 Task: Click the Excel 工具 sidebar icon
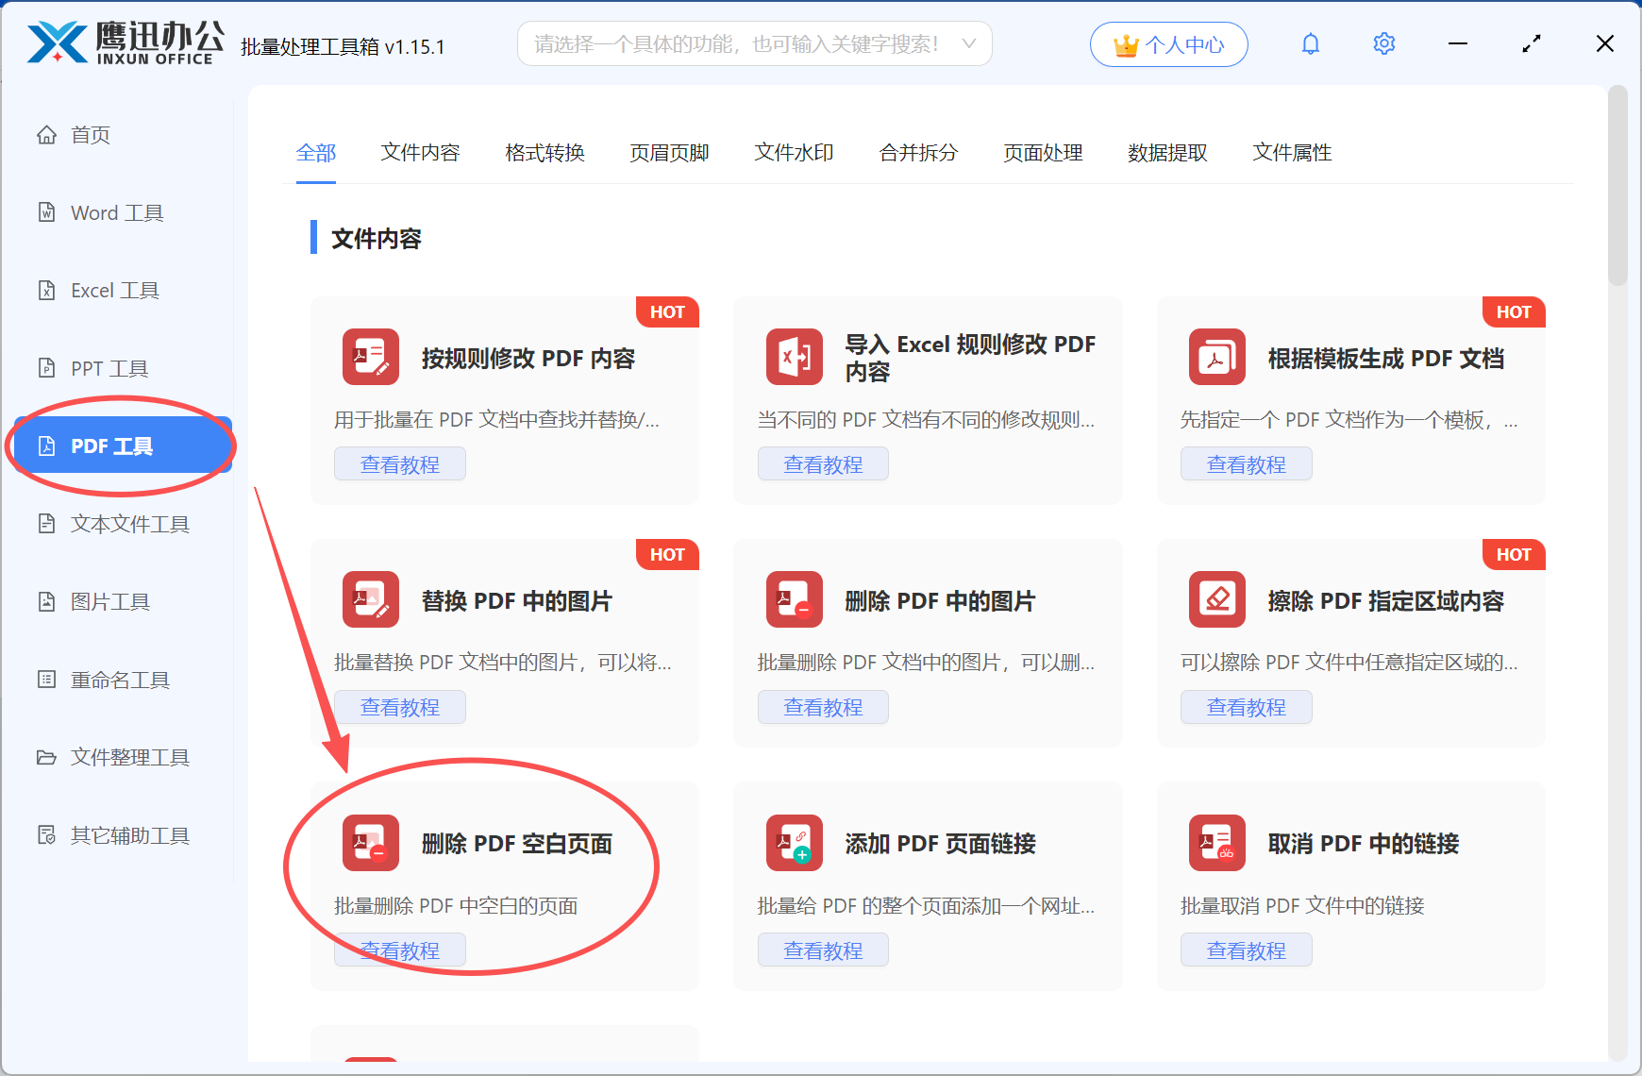point(46,291)
